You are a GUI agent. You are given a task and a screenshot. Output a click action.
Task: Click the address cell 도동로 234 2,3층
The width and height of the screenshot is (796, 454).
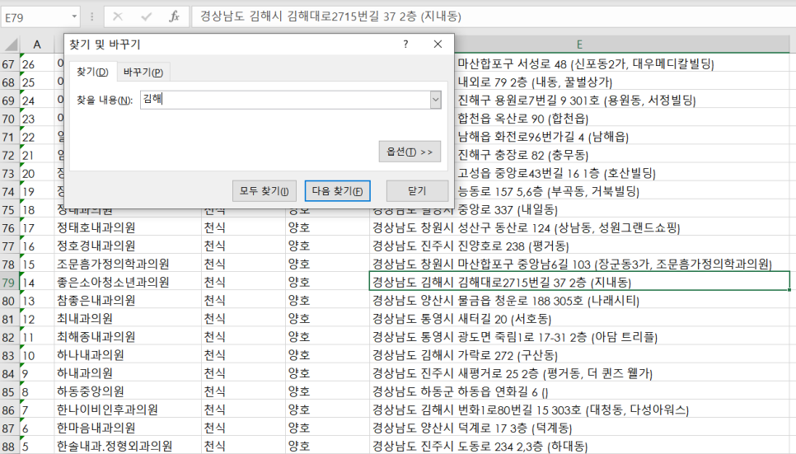coord(579,447)
